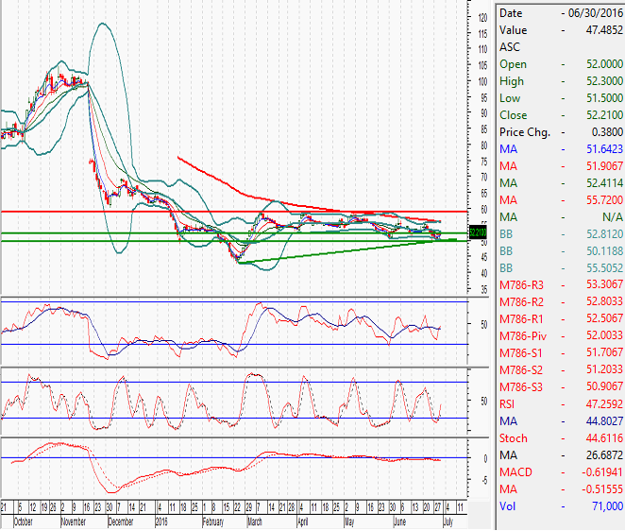Click the RSI label in data panel
The height and width of the screenshot is (531, 625).
[x=510, y=404]
